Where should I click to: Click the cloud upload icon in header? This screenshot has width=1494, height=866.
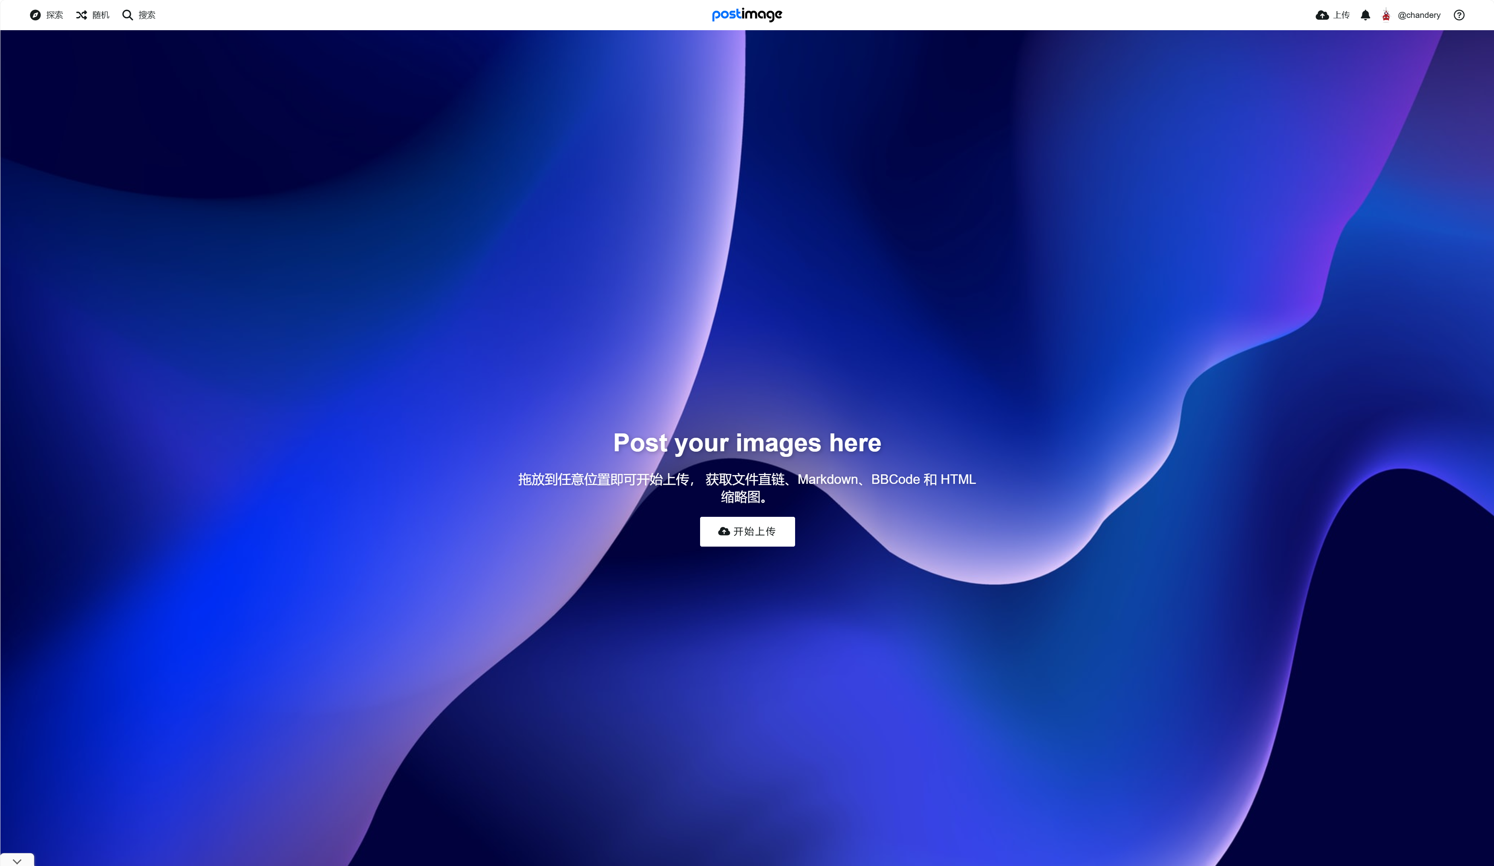click(x=1322, y=15)
